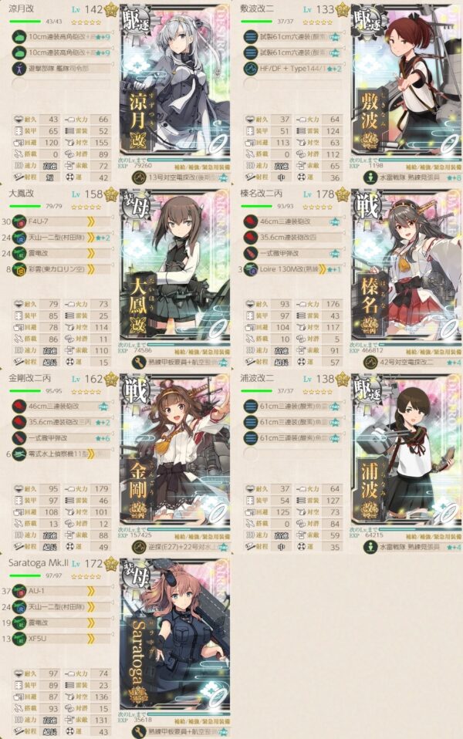Screen dimensions: 463x739
Task: Click the 彩雲(東カロリン空) recon plane icon
Action: [x=19, y=269]
